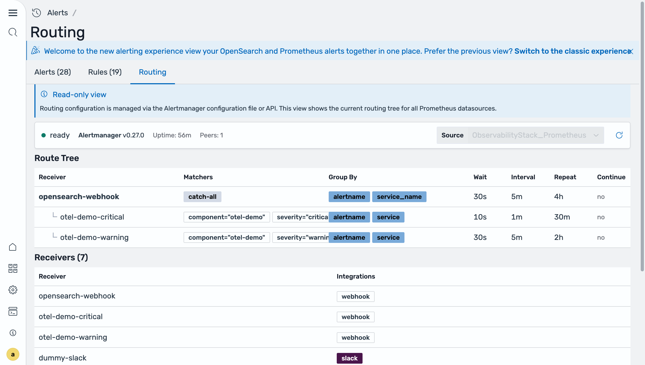Click opensearch-webhook in Receivers table
This screenshot has height=365, width=645.
click(77, 296)
